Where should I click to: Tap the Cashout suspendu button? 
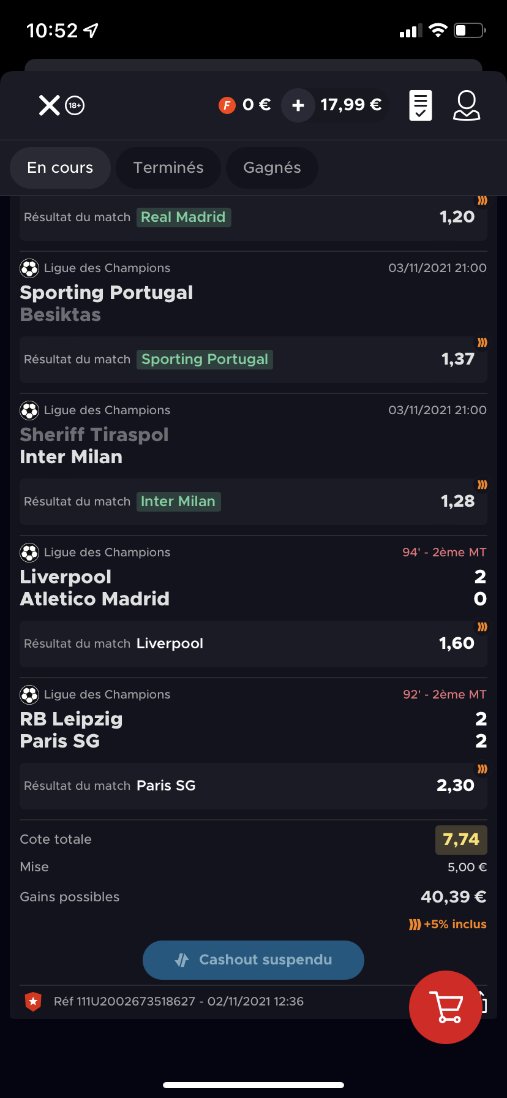254,960
